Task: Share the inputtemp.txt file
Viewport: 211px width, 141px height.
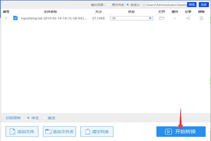Action: (188, 18)
